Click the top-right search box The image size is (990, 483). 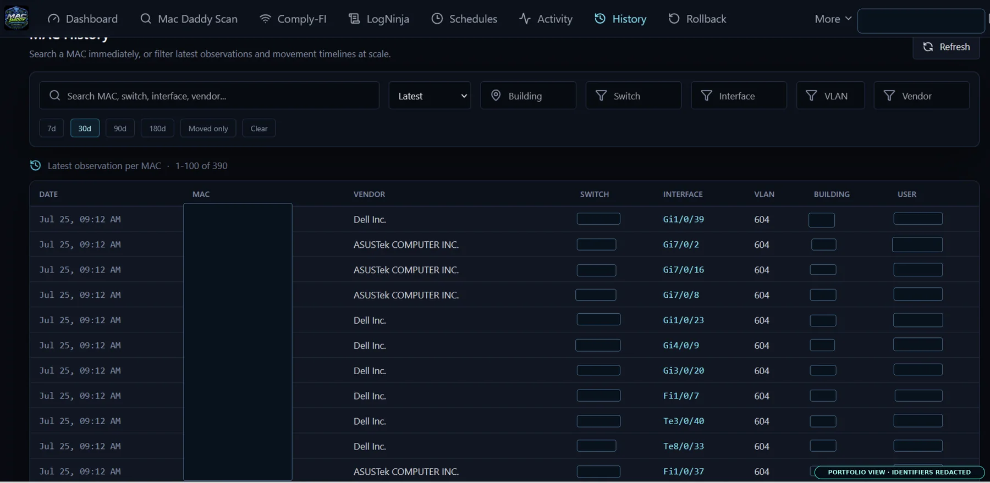[921, 21]
